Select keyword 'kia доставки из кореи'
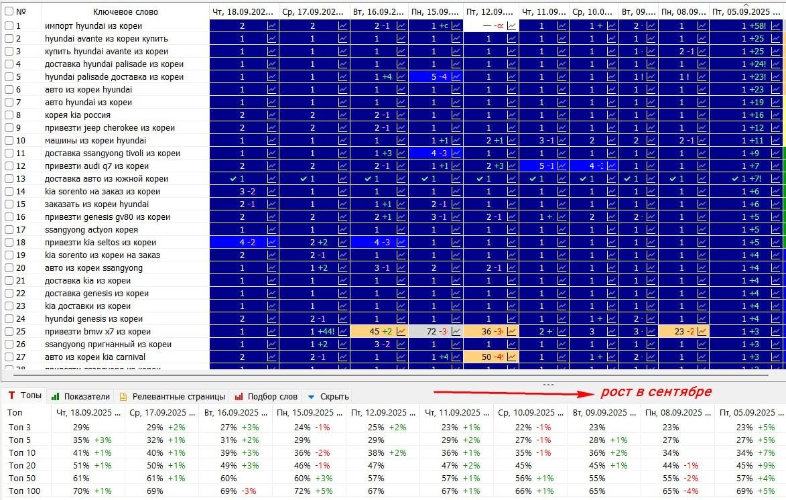Image resolution: width=786 pixels, height=500 pixels. click(x=88, y=306)
